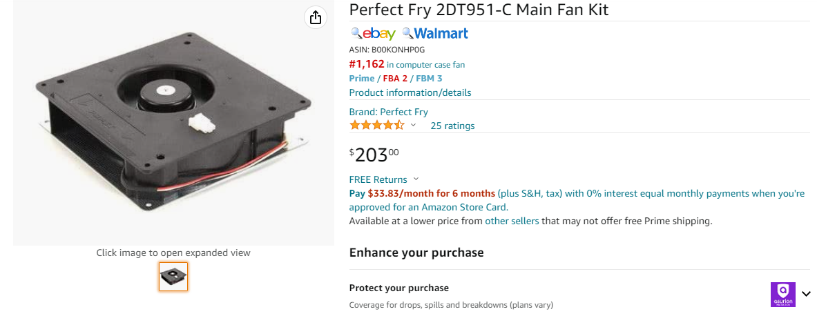Image resolution: width=817 pixels, height=316 pixels.
Task: Search this product on Walmart
Action: click(435, 34)
